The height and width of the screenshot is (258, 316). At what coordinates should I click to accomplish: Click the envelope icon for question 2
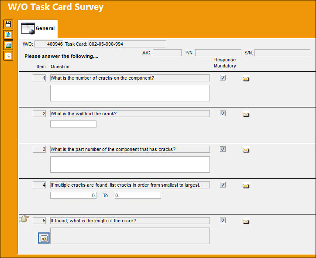(x=246, y=114)
